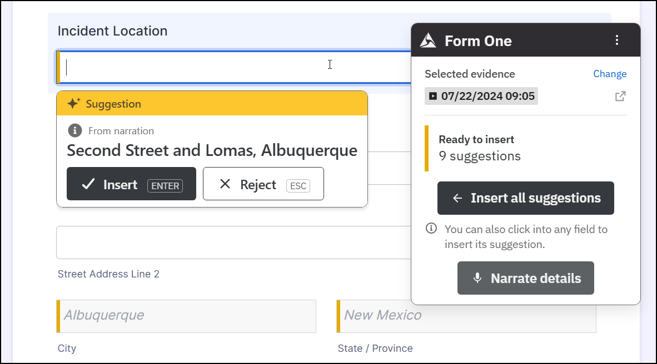This screenshot has width=657, height=364.
Task: Click the play icon on evidence timestamp
Action: (x=433, y=96)
